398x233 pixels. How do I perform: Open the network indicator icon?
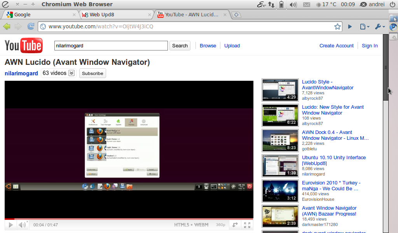point(271,4)
